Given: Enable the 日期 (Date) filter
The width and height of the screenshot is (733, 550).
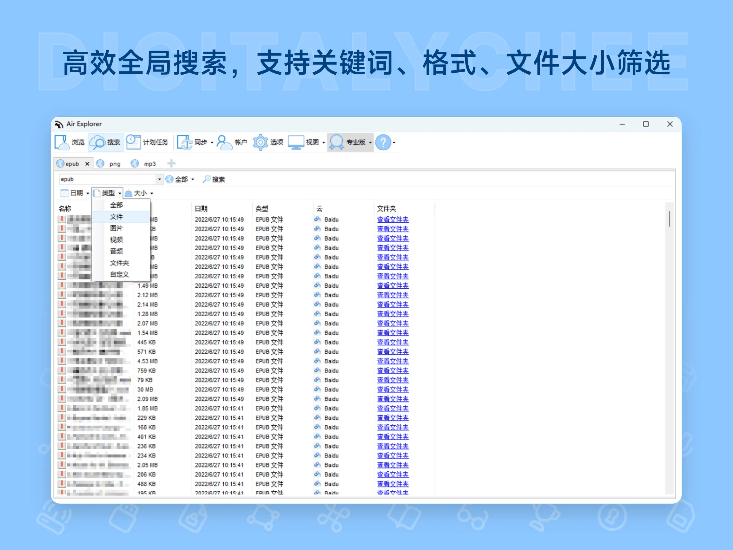Looking at the screenshot, I should pos(74,193).
